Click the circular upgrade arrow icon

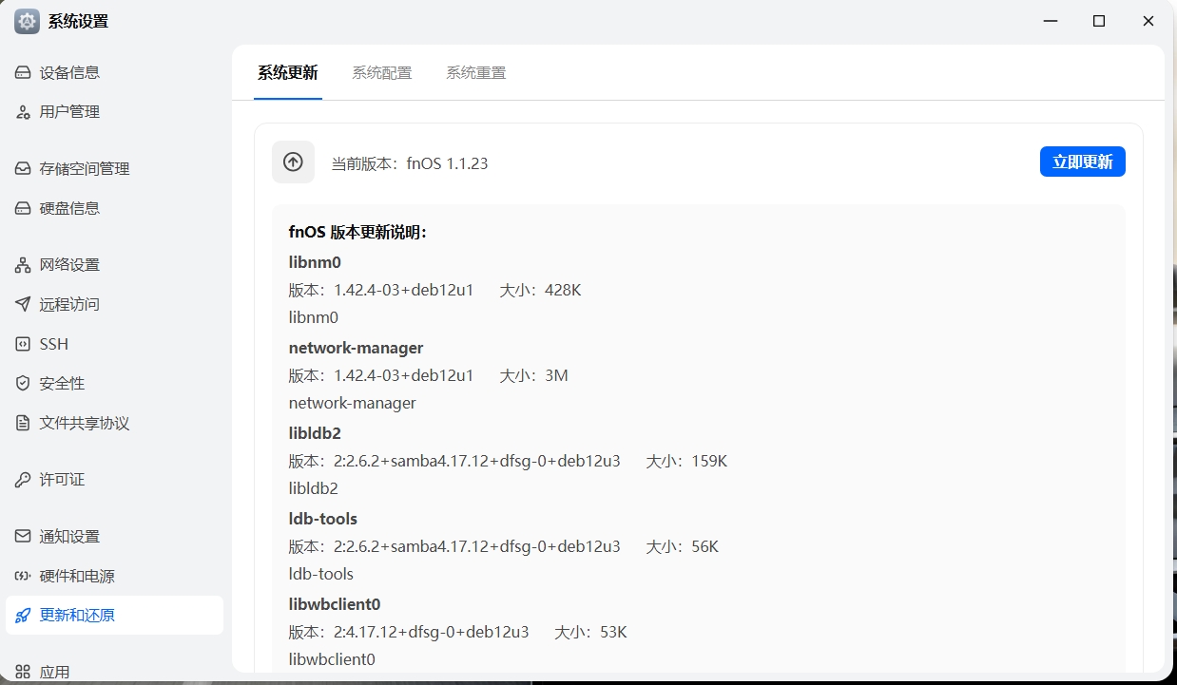[293, 162]
